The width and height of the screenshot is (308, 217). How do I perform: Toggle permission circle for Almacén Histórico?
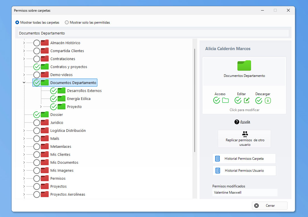[37, 43]
